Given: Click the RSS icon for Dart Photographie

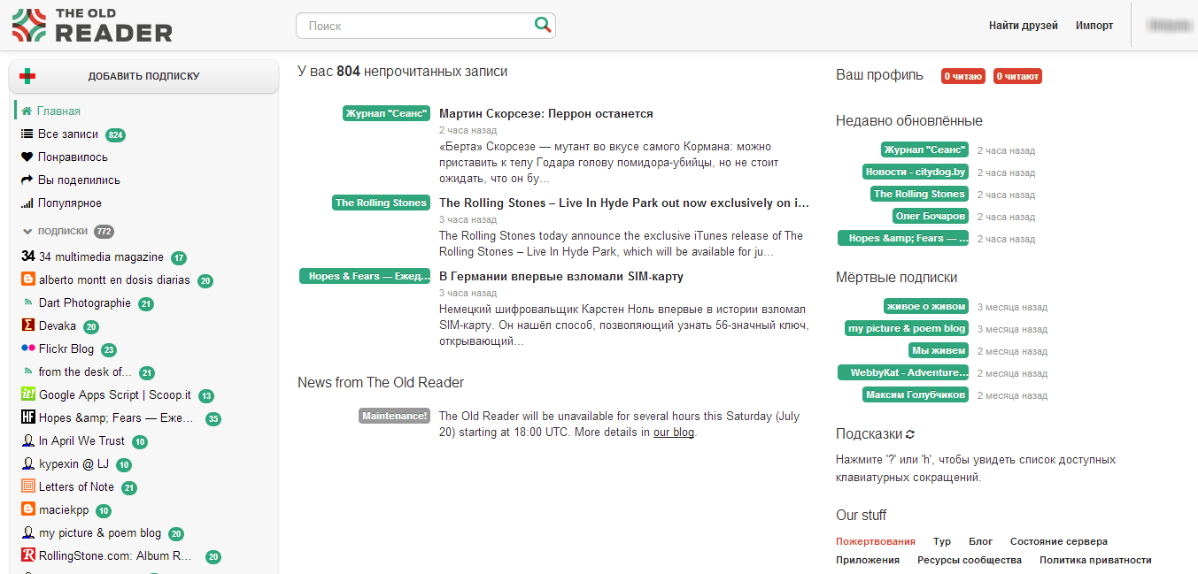Looking at the screenshot, I should pyautogui.click(x=29, y=302).
